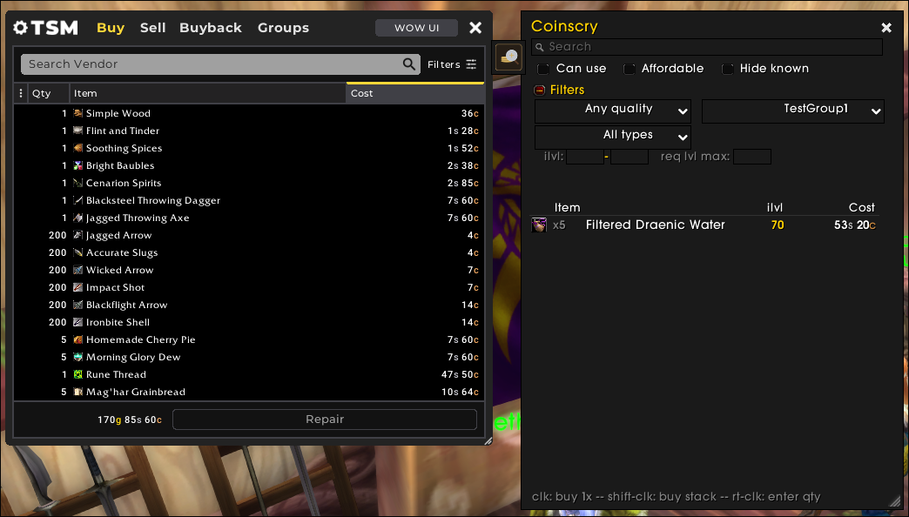Close the Coinscry panel
909x517 pixels.
(885, 27)
